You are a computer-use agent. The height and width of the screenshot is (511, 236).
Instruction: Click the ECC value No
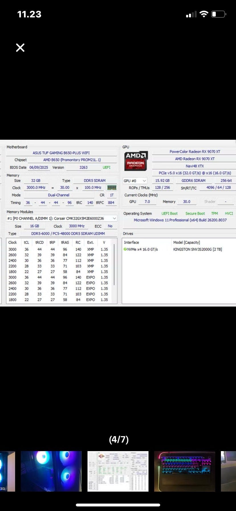pyautogui.click(x=110, y=226)
